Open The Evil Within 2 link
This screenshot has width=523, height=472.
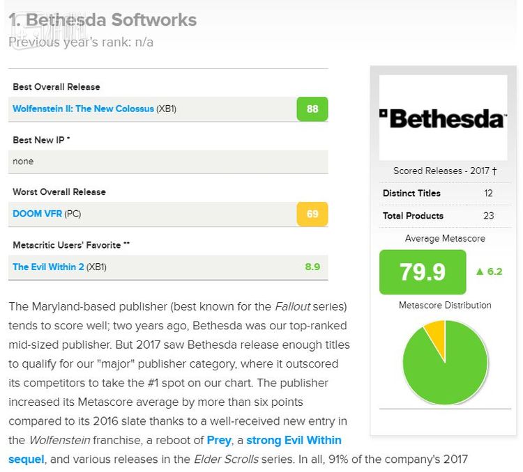[48, 267]
